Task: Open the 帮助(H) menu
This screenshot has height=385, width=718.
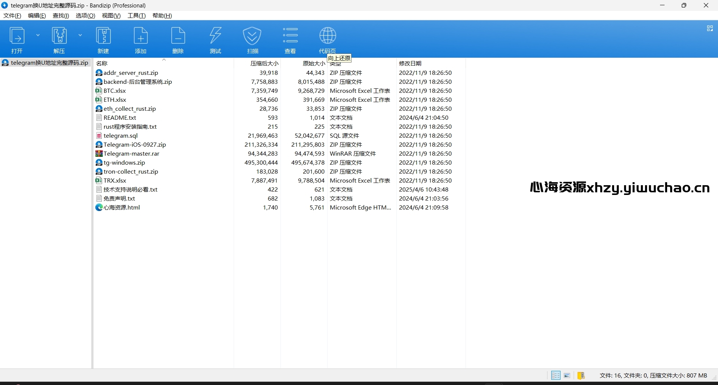Action: pos(162,16)
